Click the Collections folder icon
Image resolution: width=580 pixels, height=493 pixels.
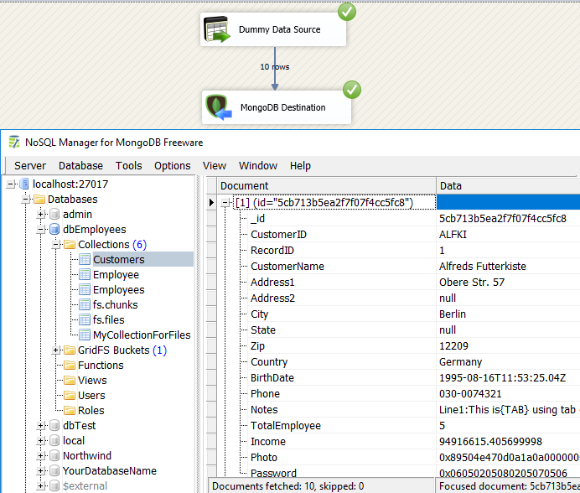point(70,245)
